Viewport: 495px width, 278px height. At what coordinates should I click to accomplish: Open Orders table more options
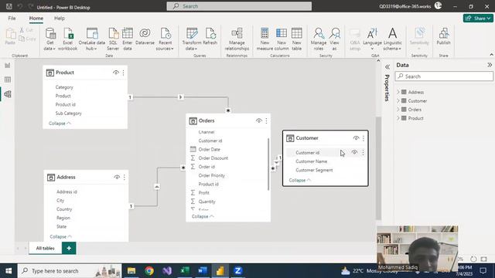point(266,120)
